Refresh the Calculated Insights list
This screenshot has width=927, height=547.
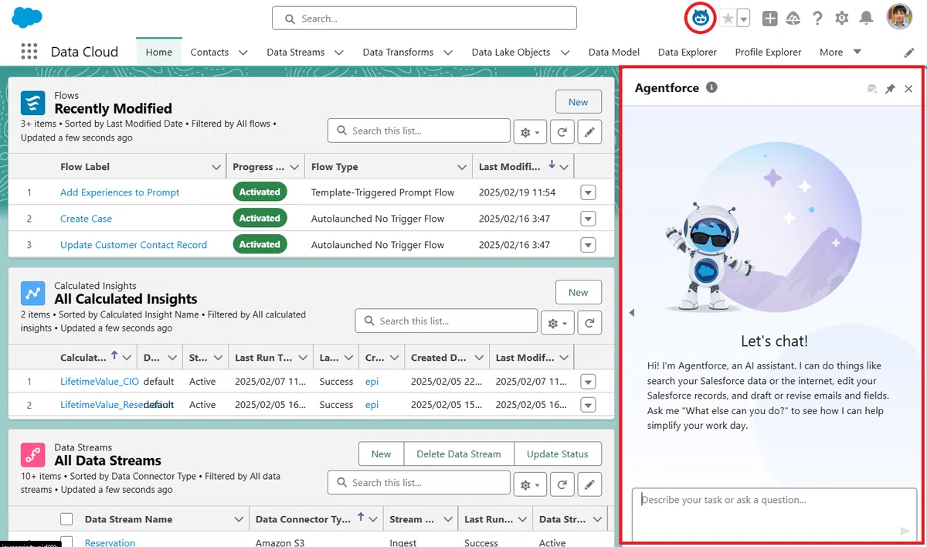(x=589, y=322)
